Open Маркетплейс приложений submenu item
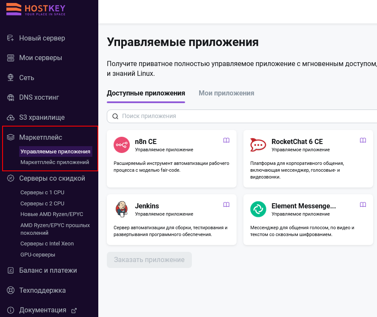 coord(55,162)
